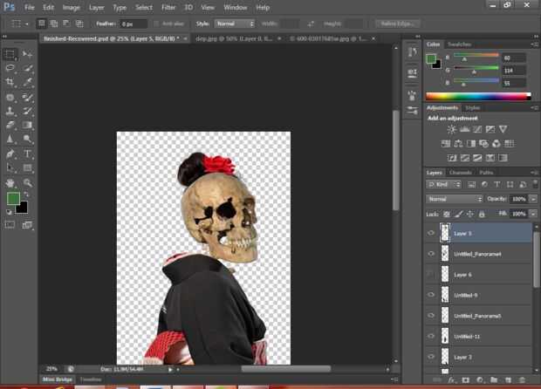Select the Path Selection tool
This screenshot has width=541, height=389.
point(10,168)
